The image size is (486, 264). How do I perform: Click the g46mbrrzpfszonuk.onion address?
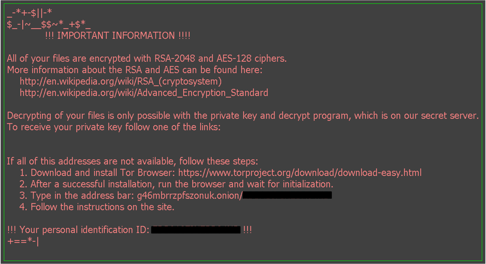[x=189, y=195]
